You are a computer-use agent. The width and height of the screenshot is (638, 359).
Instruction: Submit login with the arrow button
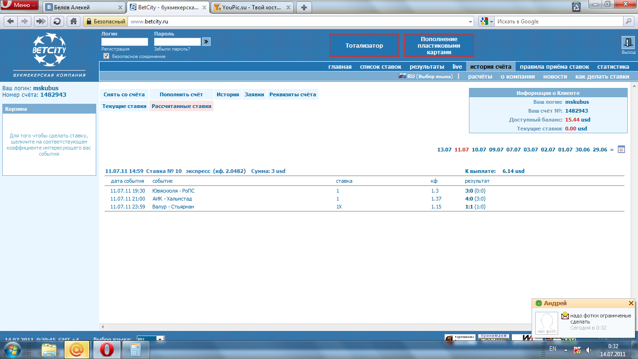pyautogui.click(x=206, y=42)
